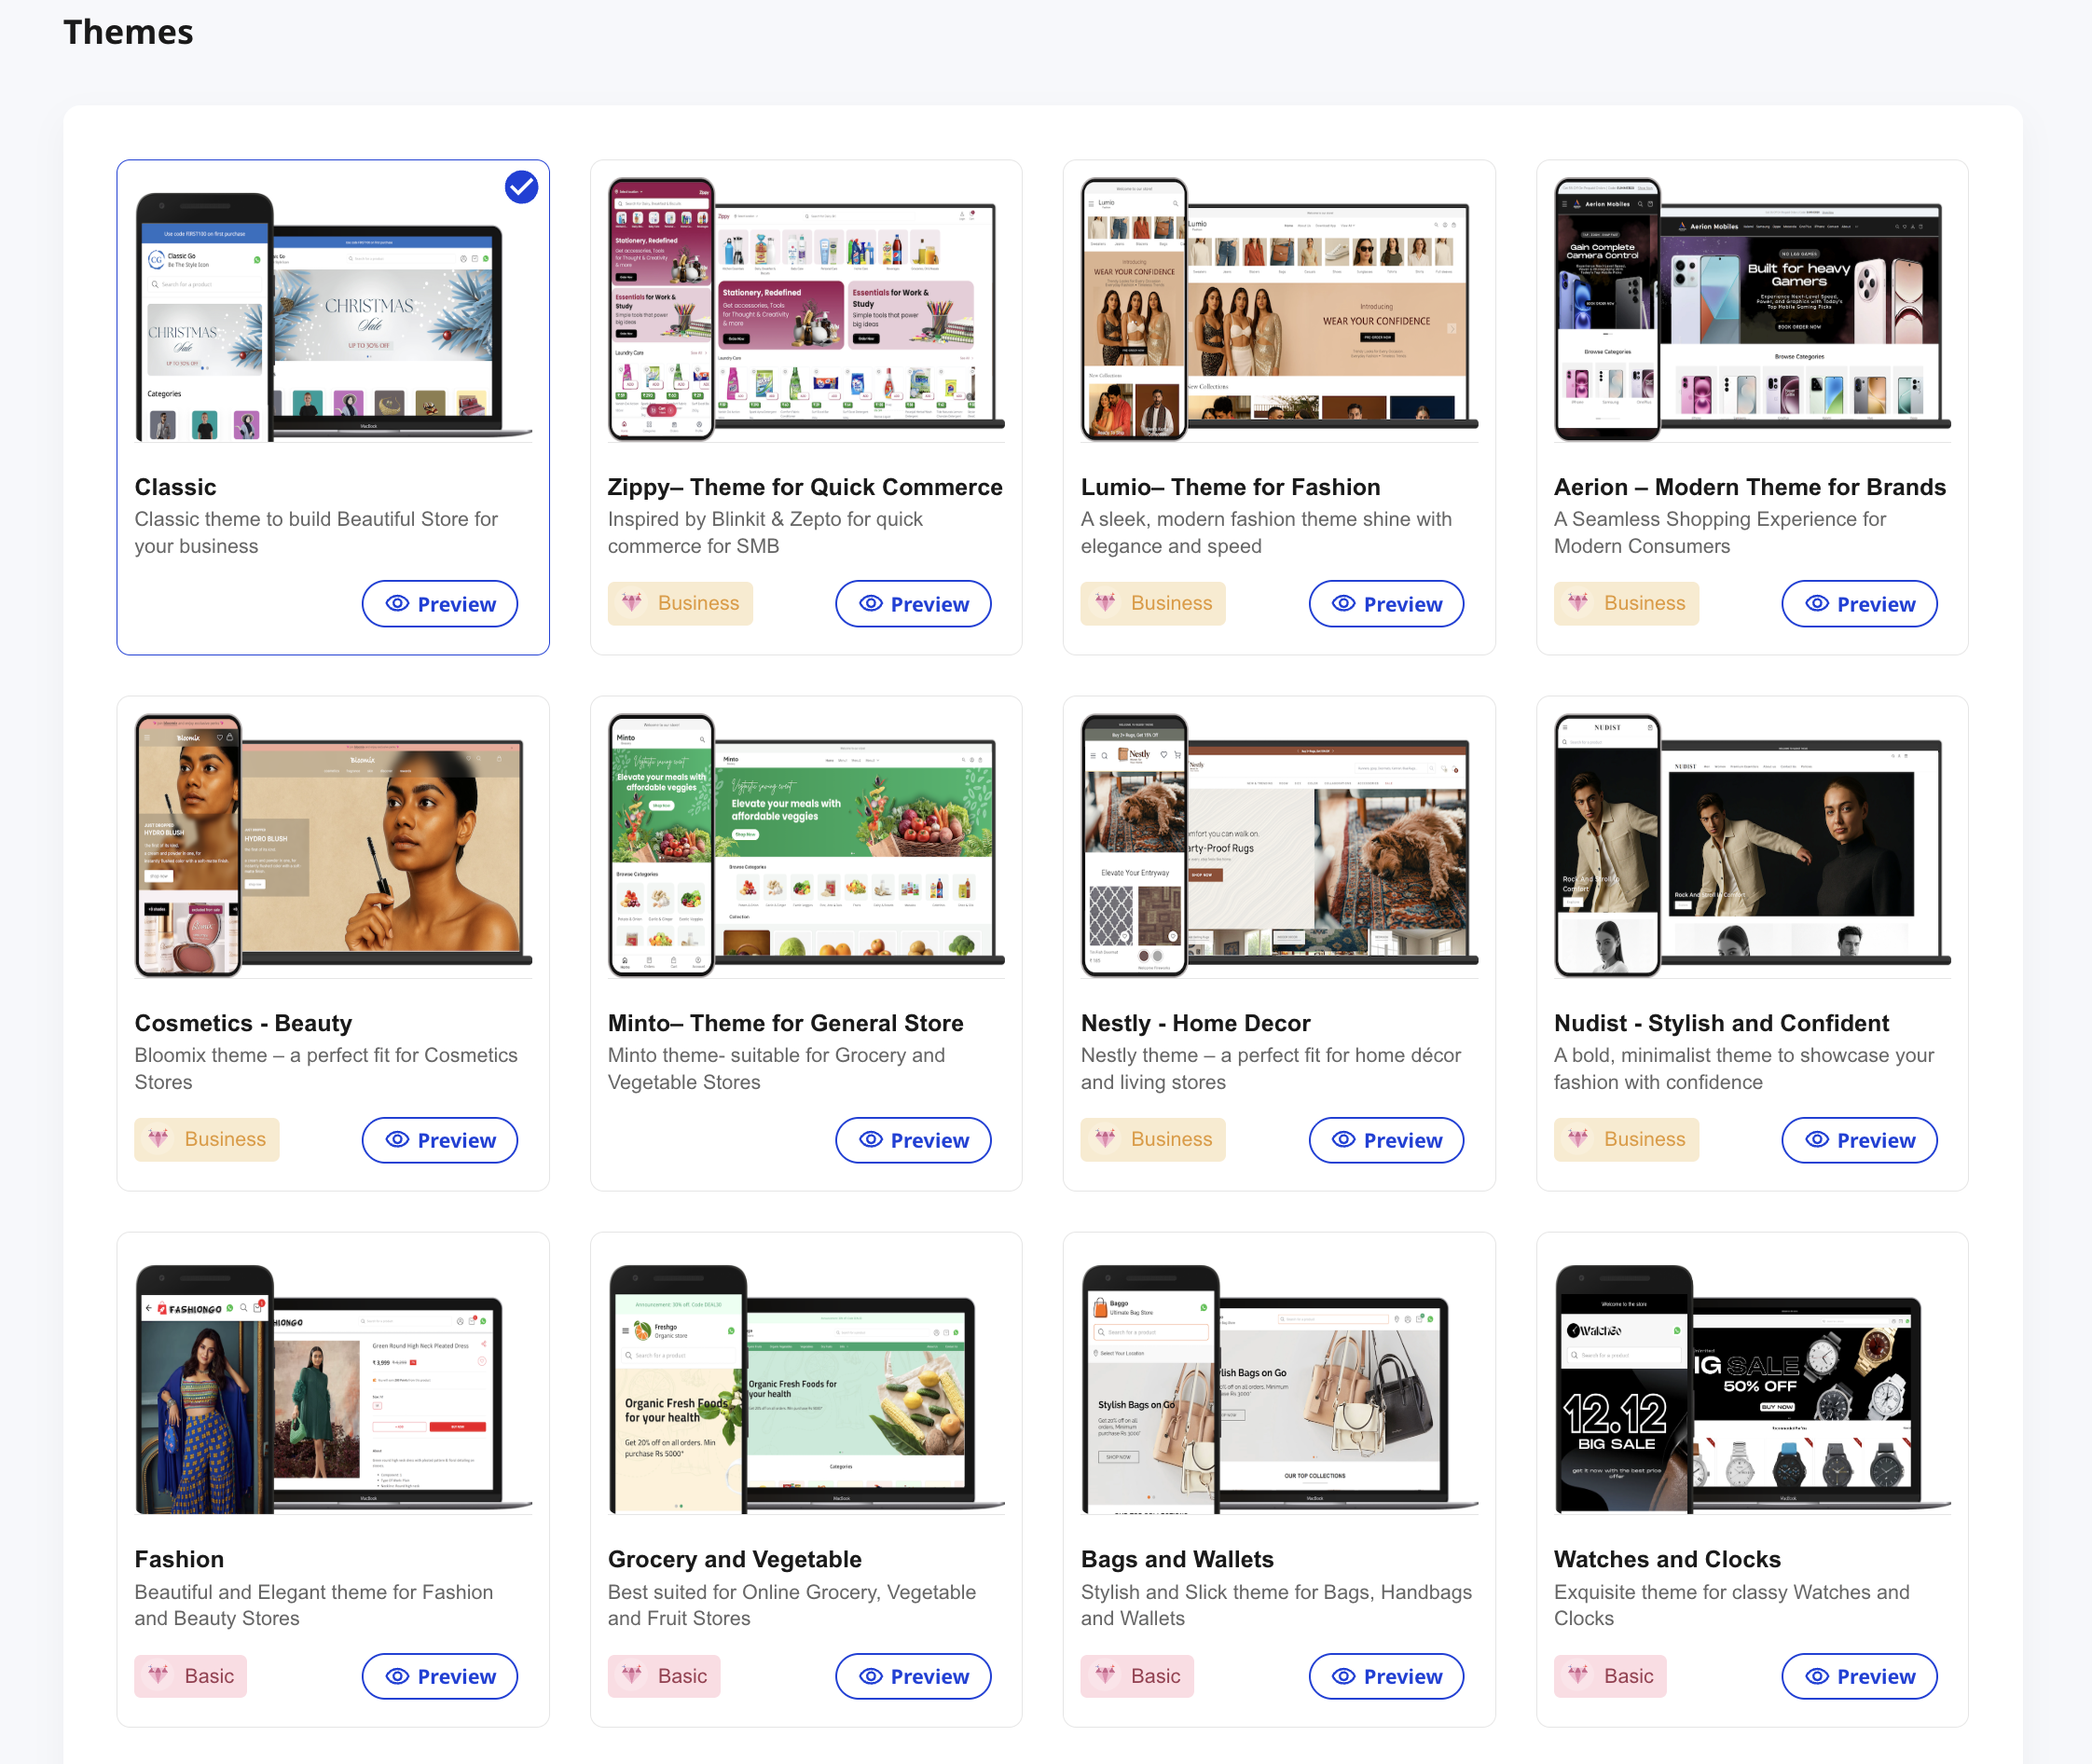
Task: Click the eye icon on Nudist theme's Preview
Action: (1816, 1139)
